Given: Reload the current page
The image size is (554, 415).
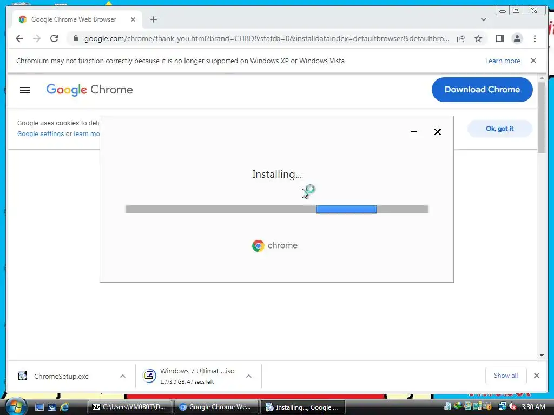Looking at the screenshot, I should pos(54,38).
